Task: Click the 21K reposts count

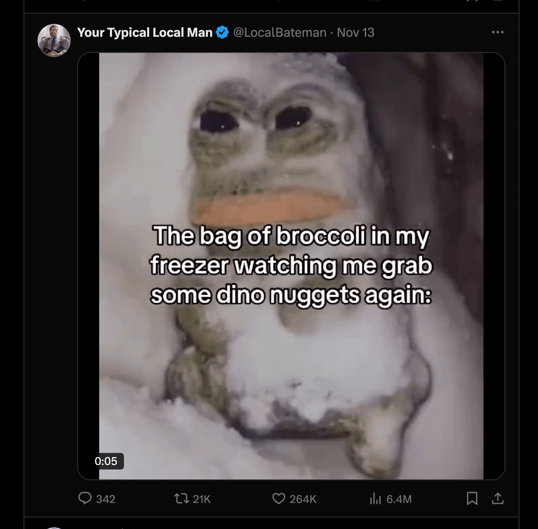Action: tap(202, 499)
